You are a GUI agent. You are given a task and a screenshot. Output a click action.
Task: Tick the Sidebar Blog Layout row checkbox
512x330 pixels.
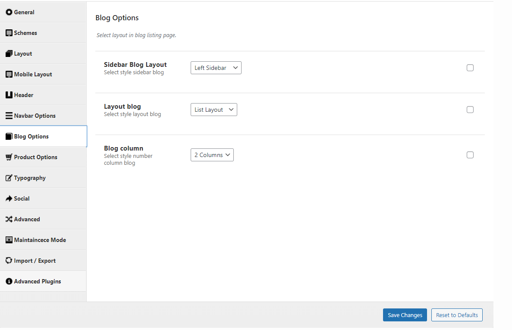470,68
